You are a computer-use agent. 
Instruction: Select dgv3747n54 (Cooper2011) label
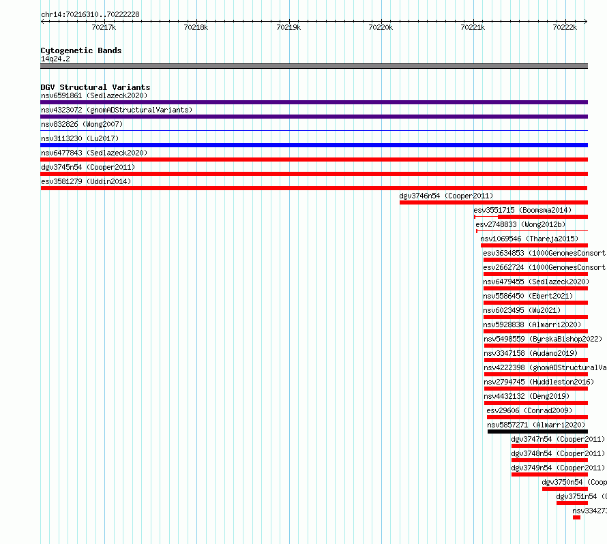coord(558,439)
